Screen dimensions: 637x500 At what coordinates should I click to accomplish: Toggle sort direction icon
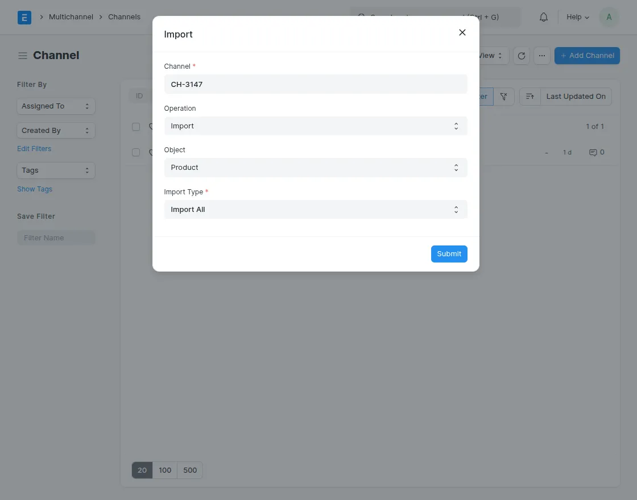[x=530, y=96]
